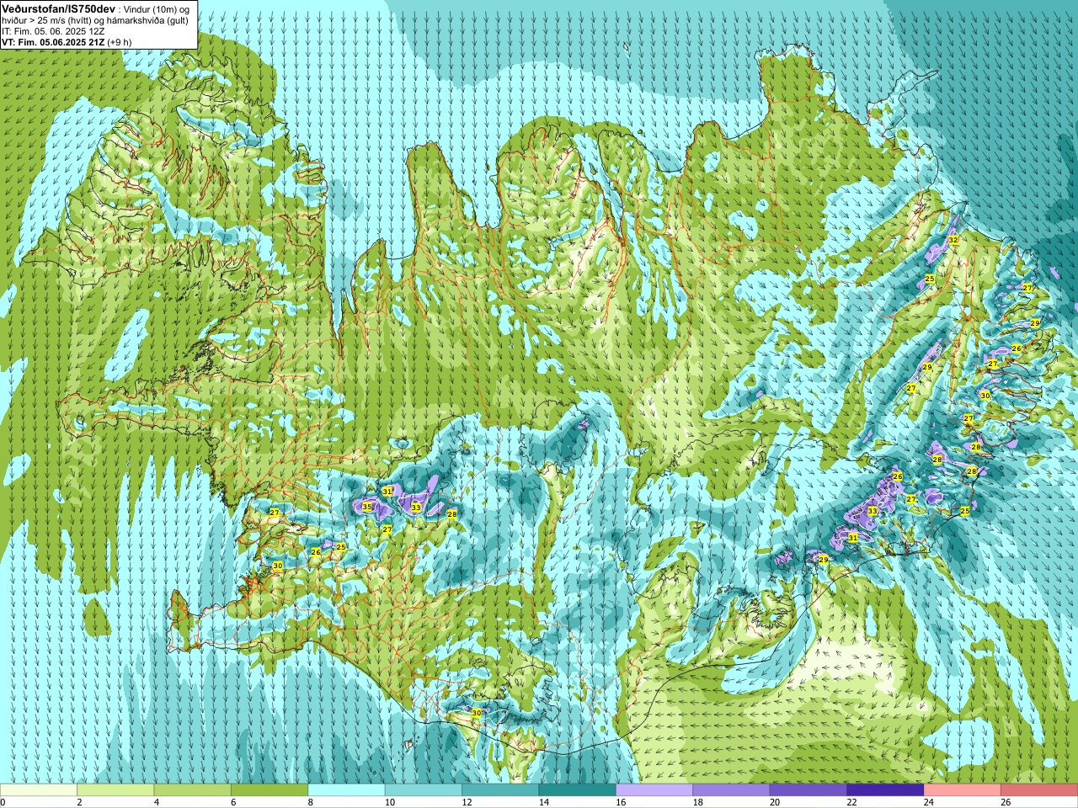Viewport: 1078px width, 808px height.
Task: Click the 16–18 m/s lavender legend swatch
Action: click(654, 790)
